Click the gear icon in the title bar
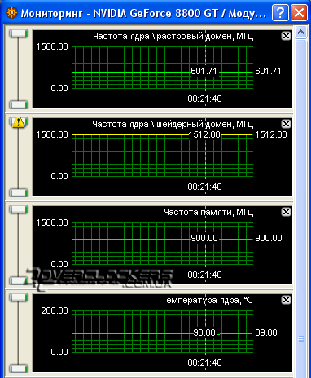The height and width of the screenshot is (378, 311). pos(11,12)
